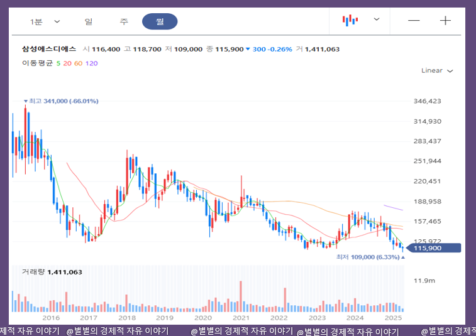Click the 시 116,400 opening price value
Screen dimensions: 476x336
tap(101, 49)
